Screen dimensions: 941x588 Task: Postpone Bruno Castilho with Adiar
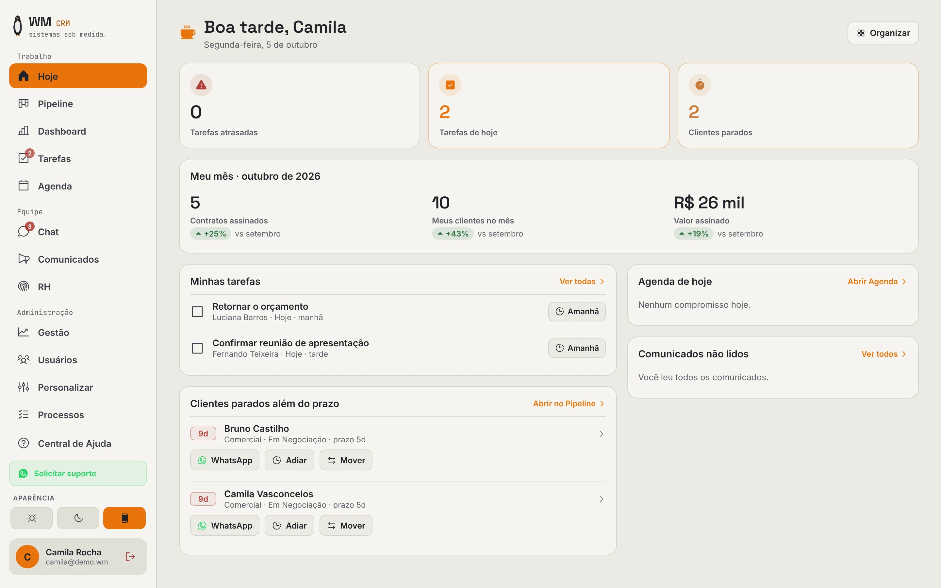click(x=289, y=460)
